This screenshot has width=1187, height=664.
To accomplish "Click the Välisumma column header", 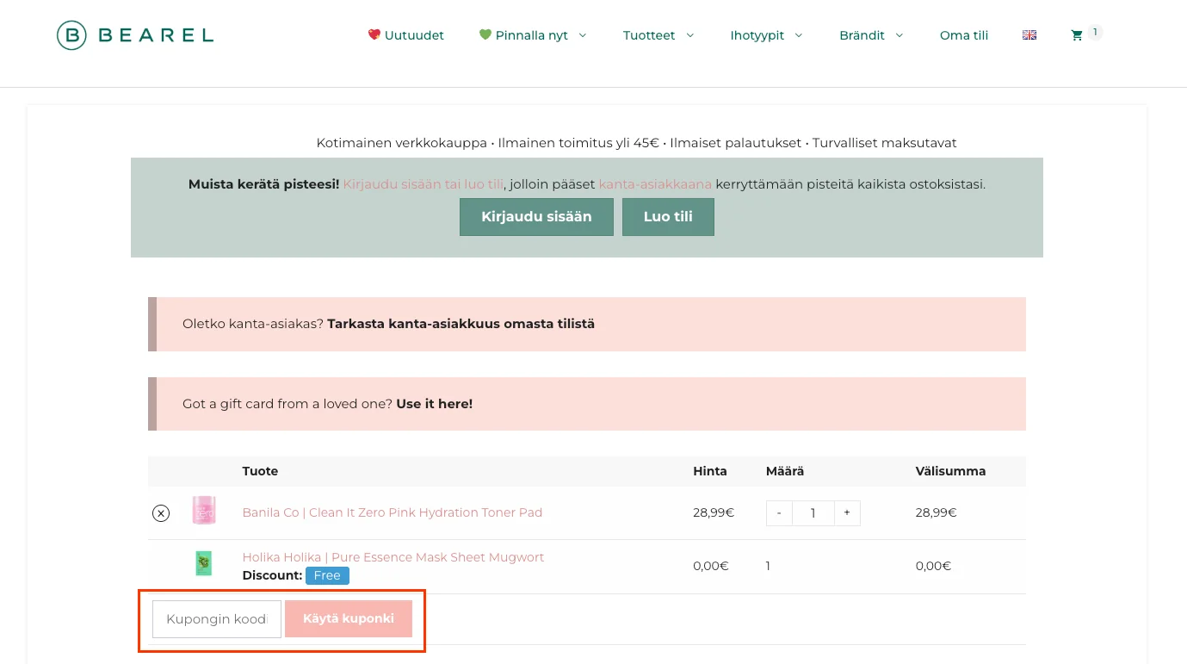I will [x=950, y=471].
